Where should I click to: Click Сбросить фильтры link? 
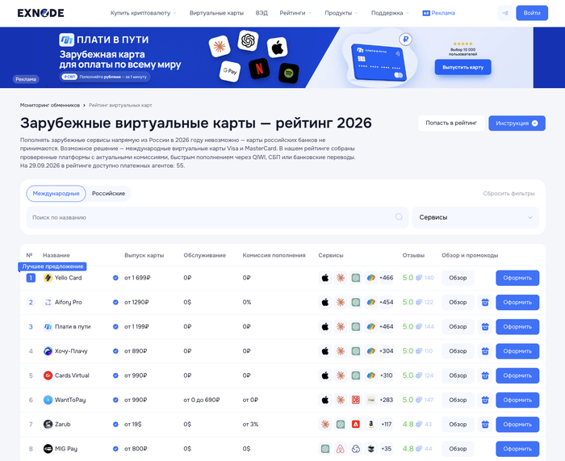tap(508, 194)
